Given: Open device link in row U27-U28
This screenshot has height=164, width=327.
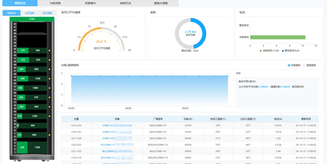Looking at the screenshot, I should [117, 138].
